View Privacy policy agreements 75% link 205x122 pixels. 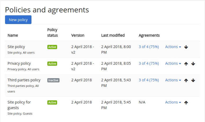[x=149, y=63]
